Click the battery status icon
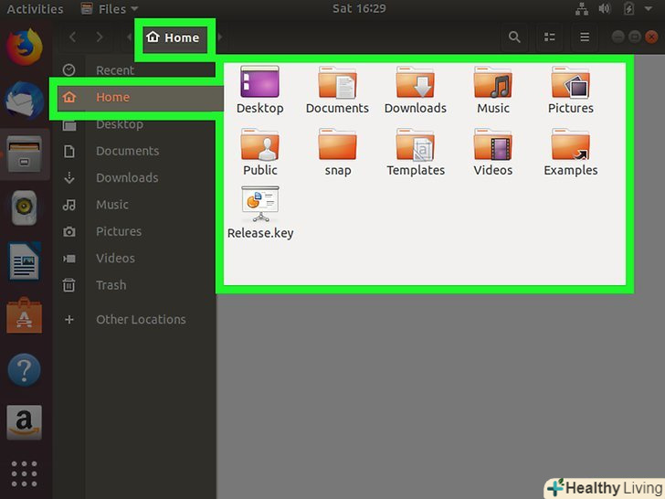The image size is (665, 499). (629, 8)
